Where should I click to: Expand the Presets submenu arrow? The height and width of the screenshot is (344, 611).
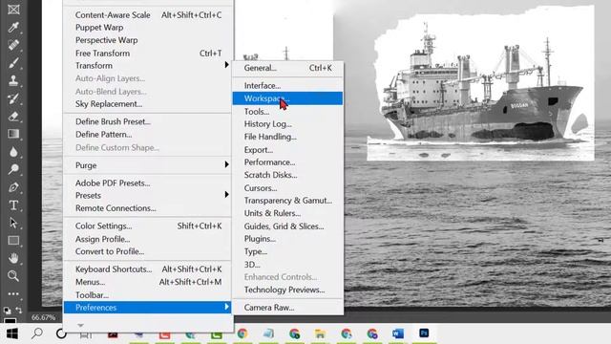pyautogui.click(x=226, y=195)
